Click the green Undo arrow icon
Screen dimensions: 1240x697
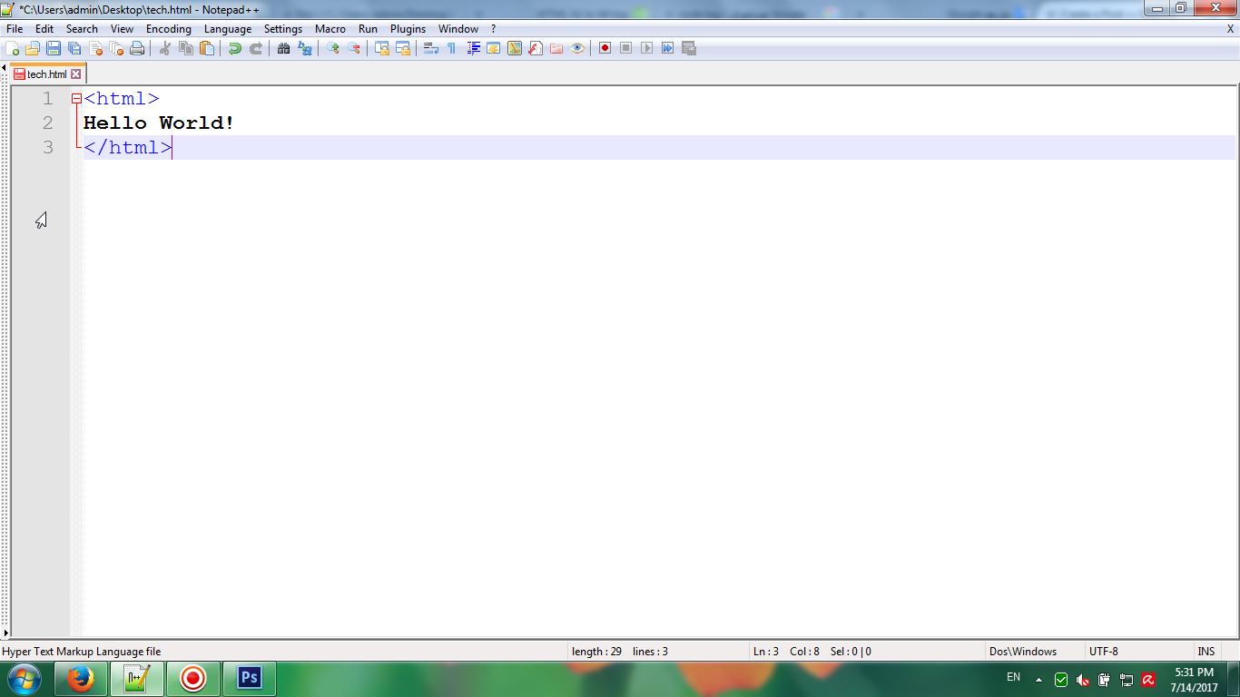tap(235, 48)
